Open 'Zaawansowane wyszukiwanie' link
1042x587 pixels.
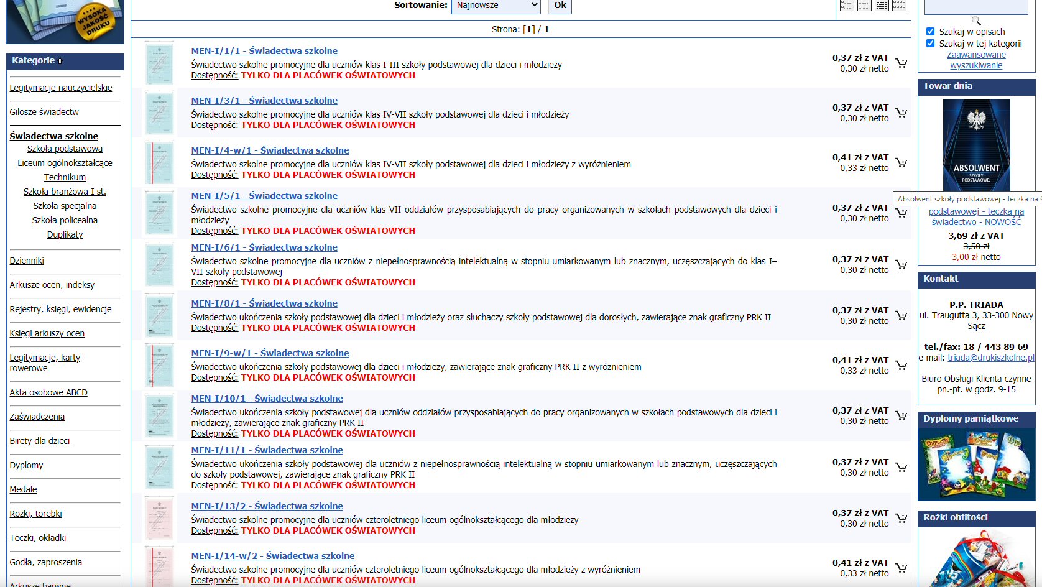976,60
